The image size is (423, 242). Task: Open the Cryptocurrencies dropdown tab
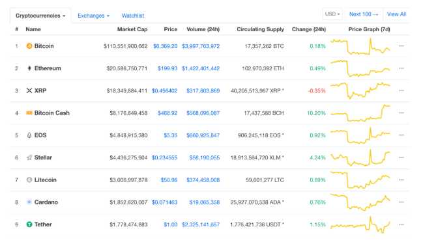[40, 16]
